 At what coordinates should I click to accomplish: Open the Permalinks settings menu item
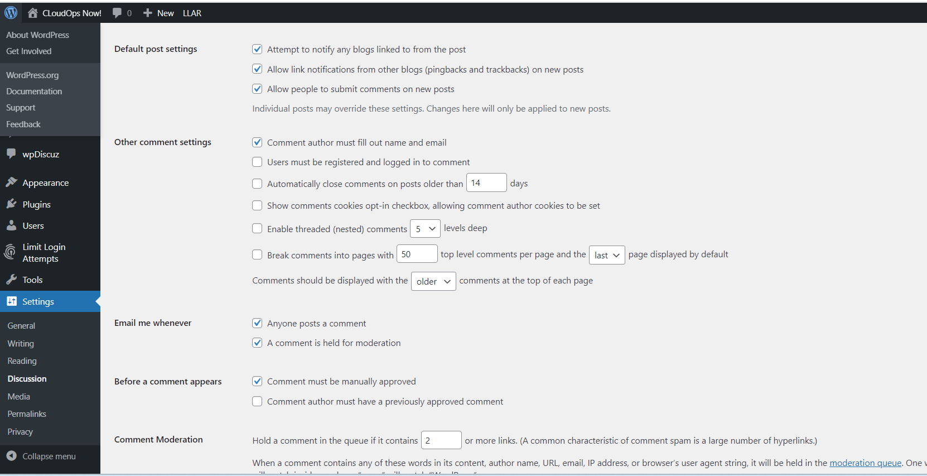pos(26,414)
